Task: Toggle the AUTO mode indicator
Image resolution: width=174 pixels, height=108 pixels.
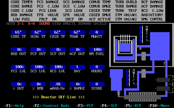Action: point(11,23)
